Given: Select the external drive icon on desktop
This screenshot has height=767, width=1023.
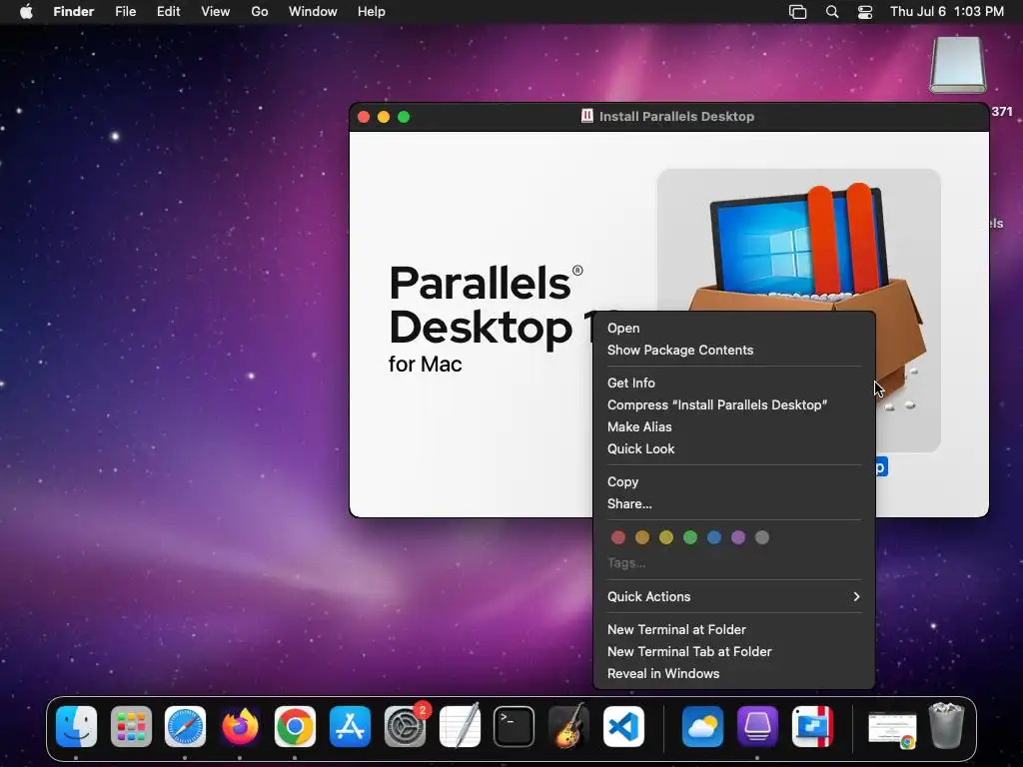Looking at the screenshot, I should pos(958,65).
